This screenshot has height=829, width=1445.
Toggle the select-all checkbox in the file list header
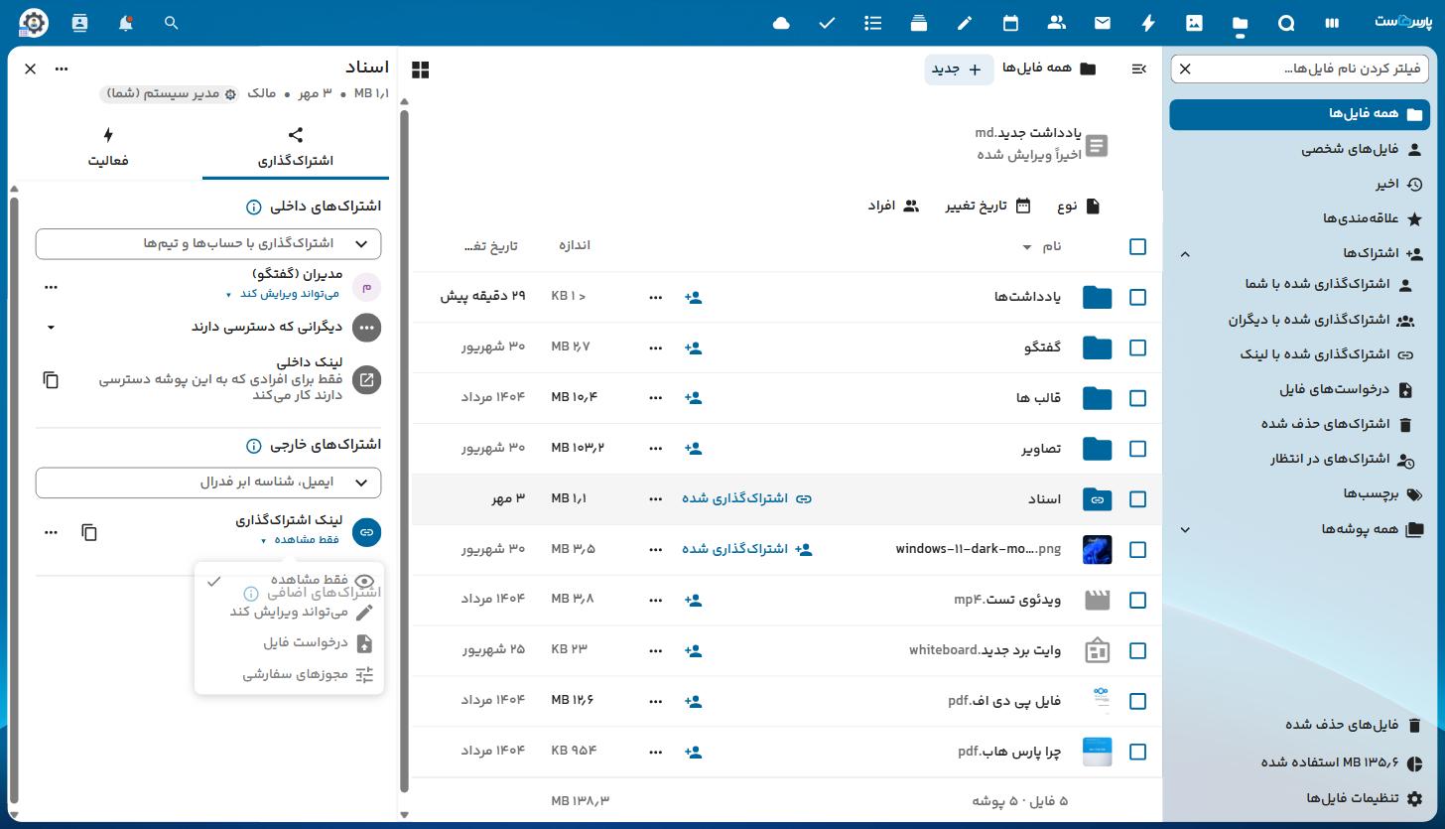(1137, 246)
